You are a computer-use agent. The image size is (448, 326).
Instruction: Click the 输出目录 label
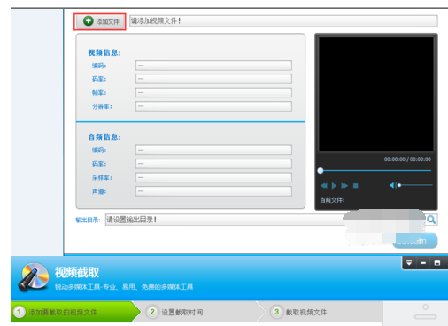pos(88,220)
